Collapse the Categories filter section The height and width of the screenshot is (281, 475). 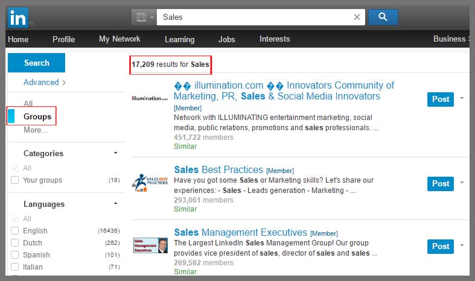point(115,153)
